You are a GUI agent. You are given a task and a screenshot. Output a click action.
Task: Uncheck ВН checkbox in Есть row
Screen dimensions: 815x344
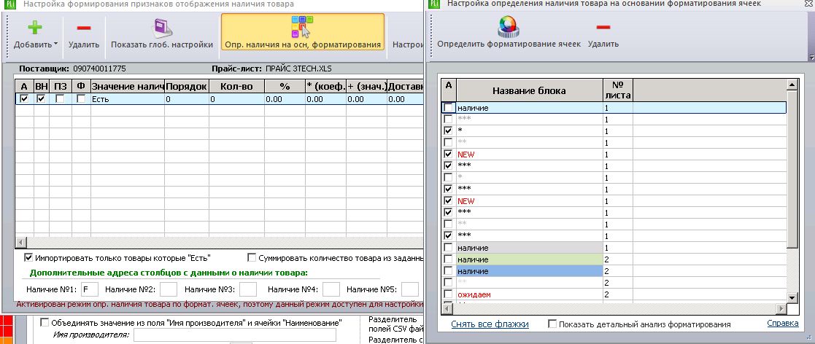click(41, 98)
